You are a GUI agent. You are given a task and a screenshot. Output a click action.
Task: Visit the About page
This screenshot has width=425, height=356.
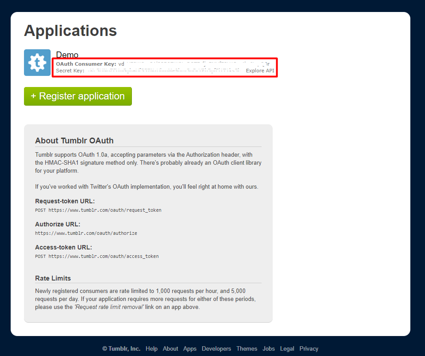point(170,348)
